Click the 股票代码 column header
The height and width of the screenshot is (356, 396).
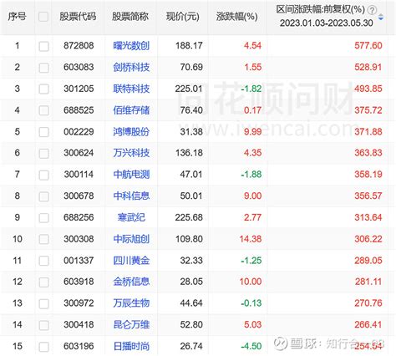[78, 17]
